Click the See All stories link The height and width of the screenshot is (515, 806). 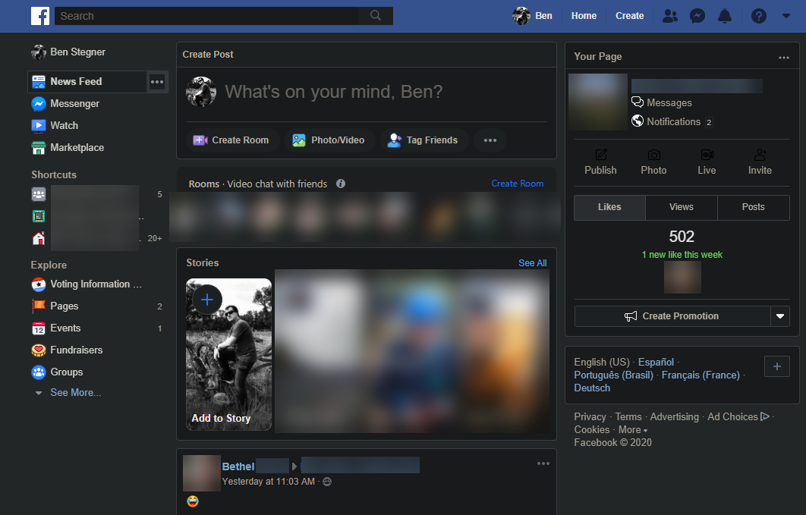click(532, 262)
